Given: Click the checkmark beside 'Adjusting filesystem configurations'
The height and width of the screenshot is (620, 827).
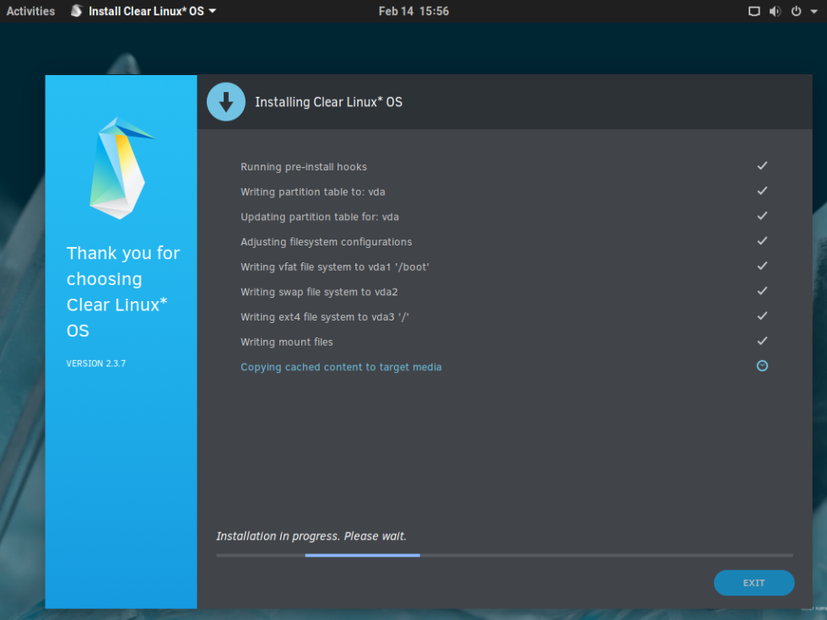Looking at the screenshot, I should point(762,240).
